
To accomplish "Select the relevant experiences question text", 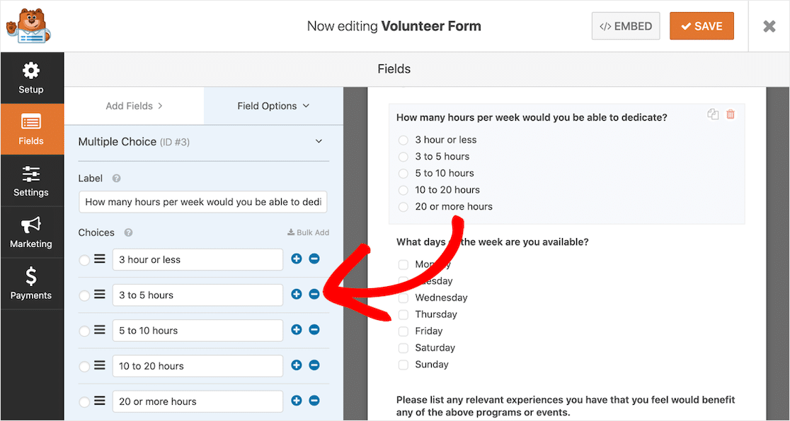I will click(566, 406).
